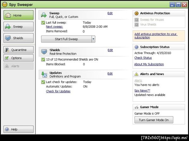Viewport: 189px width, 141px height.
Task: Click the Sweep for Viruses text
Action: pyautogui.click(x=152, y=20)
